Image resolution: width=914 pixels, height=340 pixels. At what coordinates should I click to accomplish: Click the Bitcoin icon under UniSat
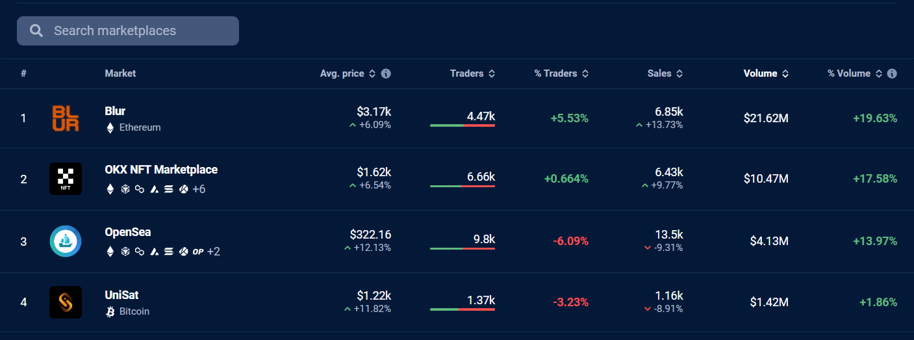(110, 311)
